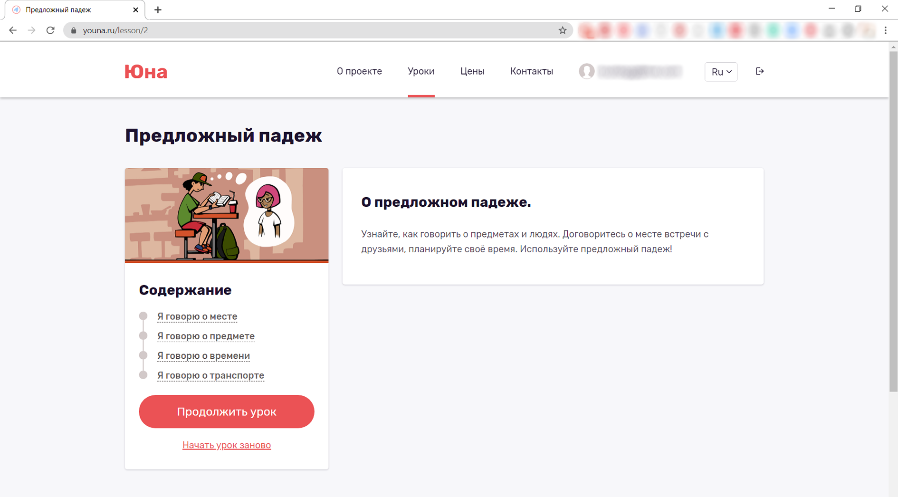The height and width of the screenshot is (497, 898).
Task: Click the logout icon in header
Action: pyautogui.click(x=759, y=71)
